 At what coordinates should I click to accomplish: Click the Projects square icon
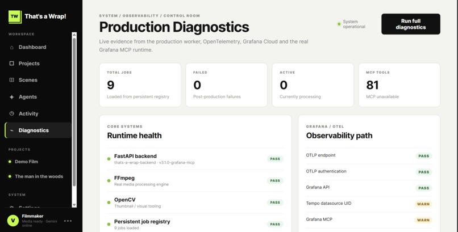click(x=12, y=63)
